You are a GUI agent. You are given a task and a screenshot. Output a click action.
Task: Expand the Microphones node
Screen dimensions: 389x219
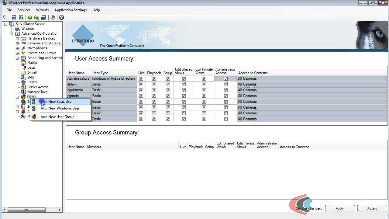(17, 48)
